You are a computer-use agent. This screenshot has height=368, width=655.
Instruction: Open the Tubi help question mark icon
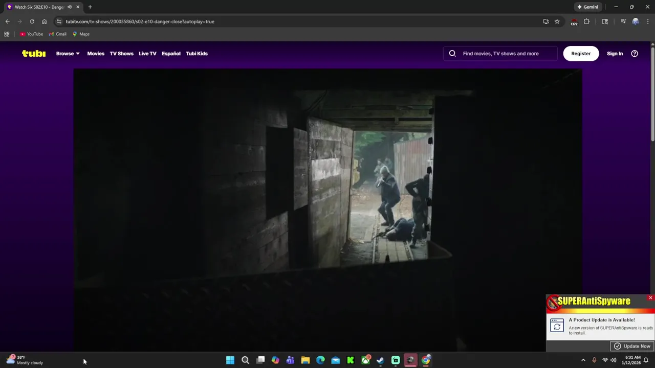pyautogui.click(x=635, y=53)
